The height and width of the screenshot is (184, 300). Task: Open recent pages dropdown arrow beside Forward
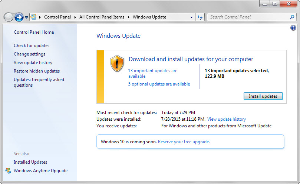[x=26, y=17]
